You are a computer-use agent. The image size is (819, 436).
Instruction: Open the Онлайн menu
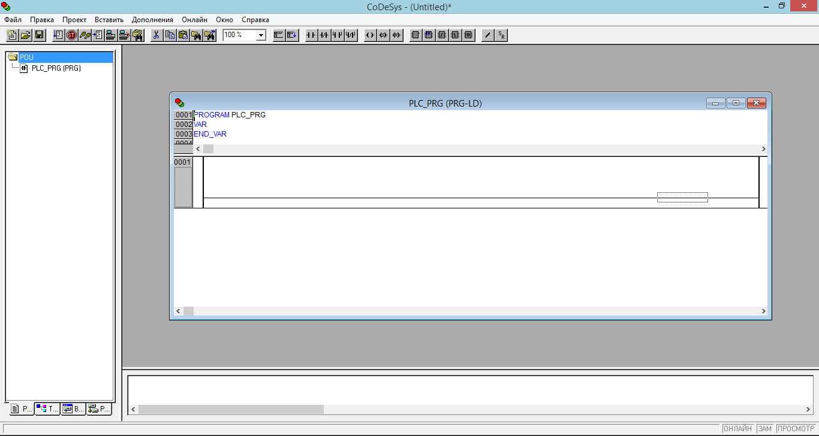click(195, 20)
